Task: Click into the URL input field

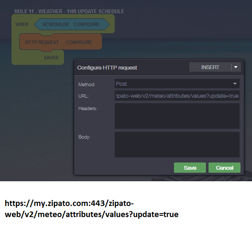Action: click(177, 96)
